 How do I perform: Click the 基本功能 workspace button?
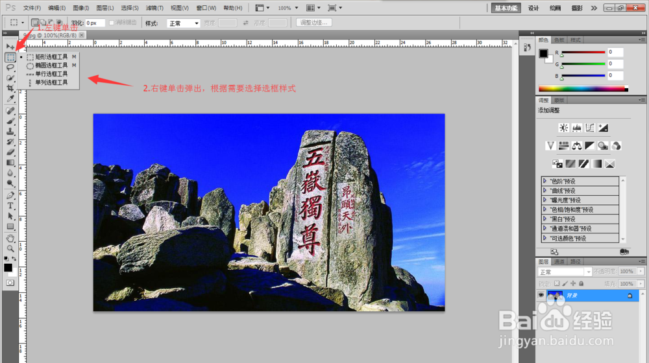tap(506, 8)
